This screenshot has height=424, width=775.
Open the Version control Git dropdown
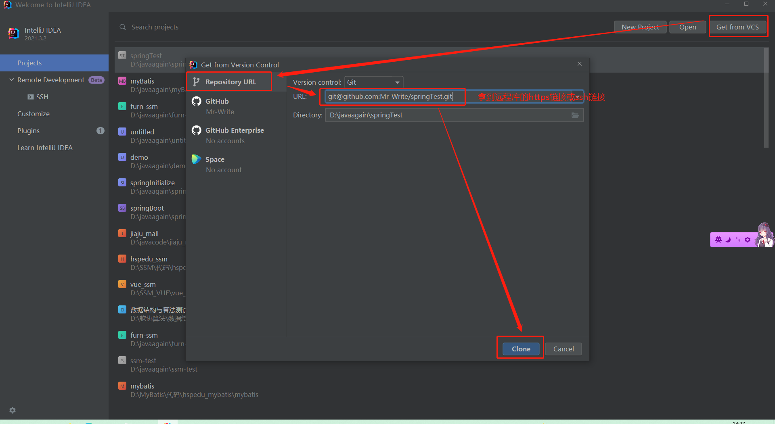(x=374, y=82)
